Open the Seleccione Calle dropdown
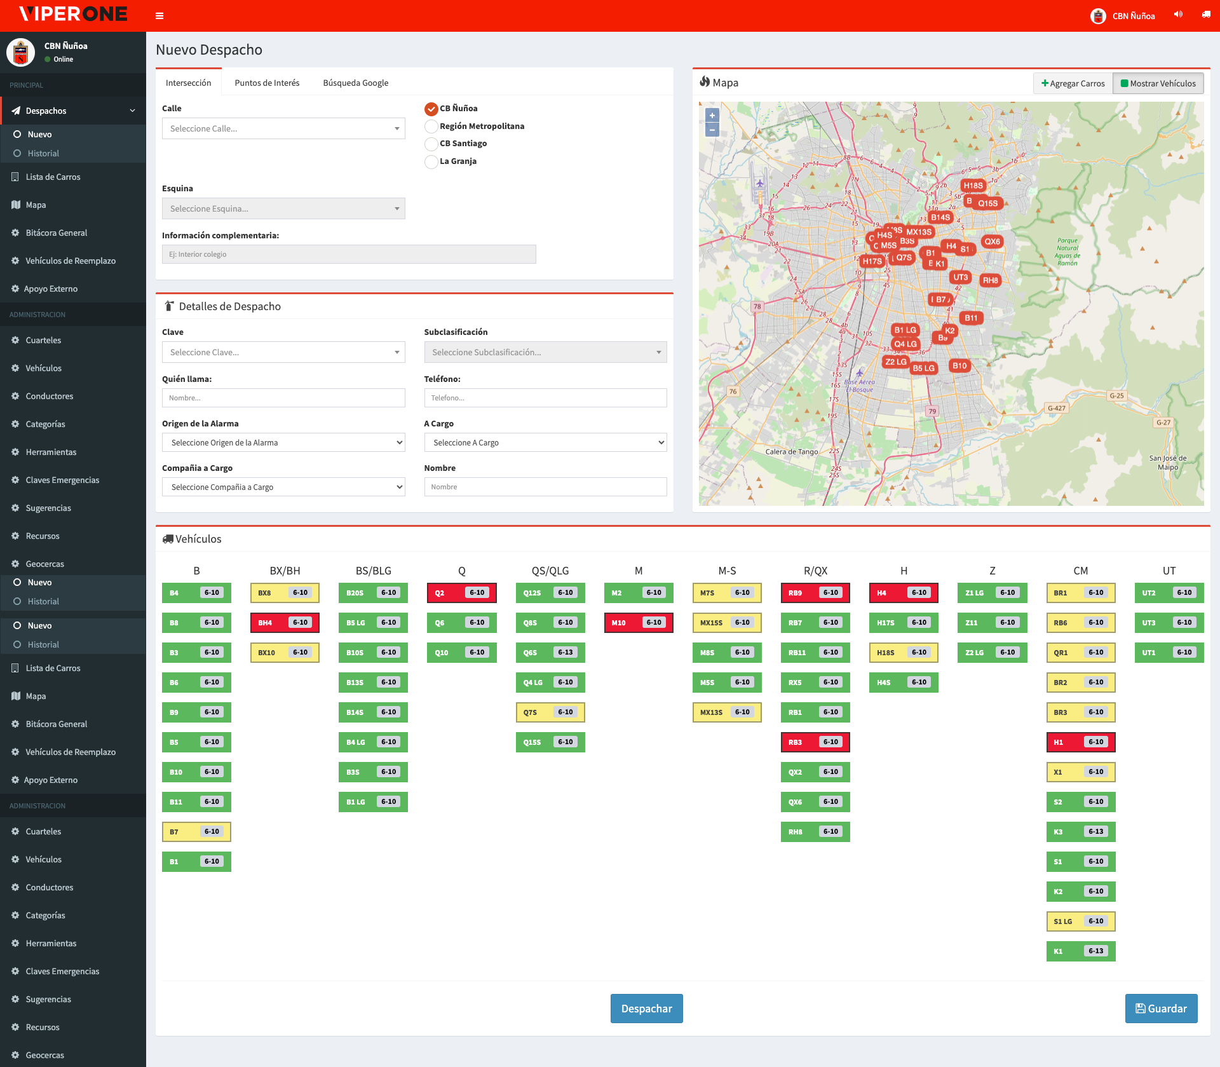 click(x=283, y=128)
